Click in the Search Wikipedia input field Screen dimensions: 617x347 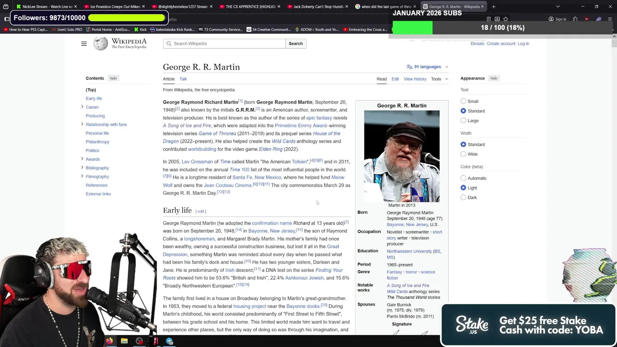(224, 43)
